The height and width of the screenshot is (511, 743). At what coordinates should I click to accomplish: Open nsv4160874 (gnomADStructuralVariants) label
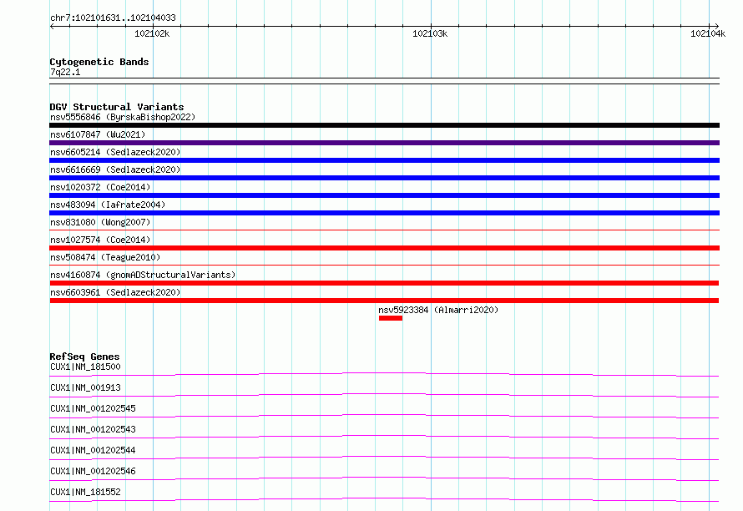point(143,275)
